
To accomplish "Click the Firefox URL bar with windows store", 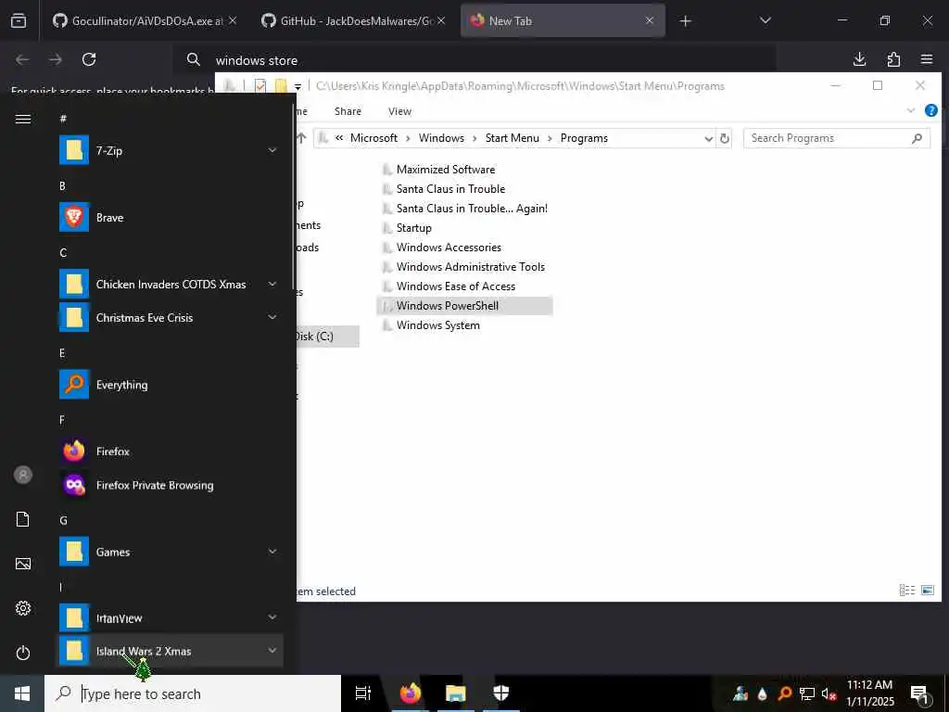I will pos(474,60).
